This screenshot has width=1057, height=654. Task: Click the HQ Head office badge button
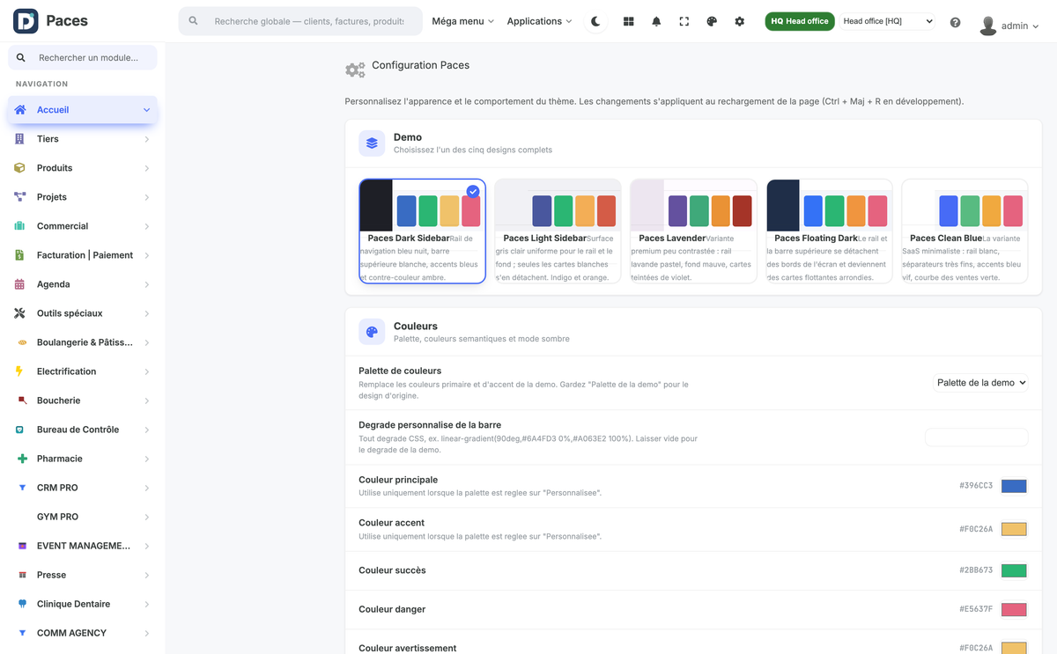800,21
